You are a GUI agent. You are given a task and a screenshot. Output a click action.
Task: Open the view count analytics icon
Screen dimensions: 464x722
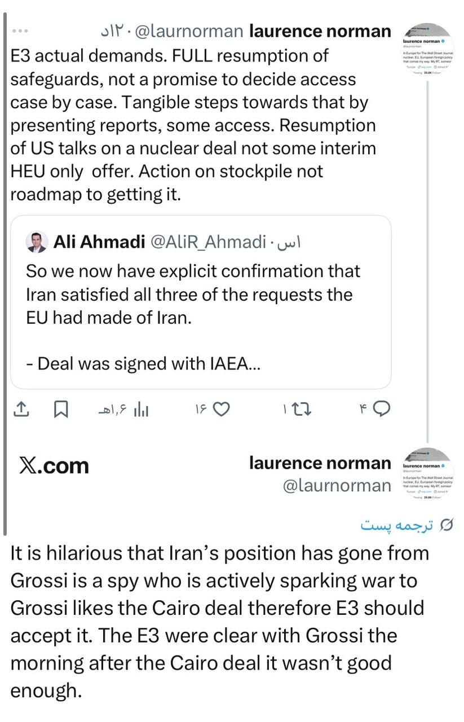[140, 410]
